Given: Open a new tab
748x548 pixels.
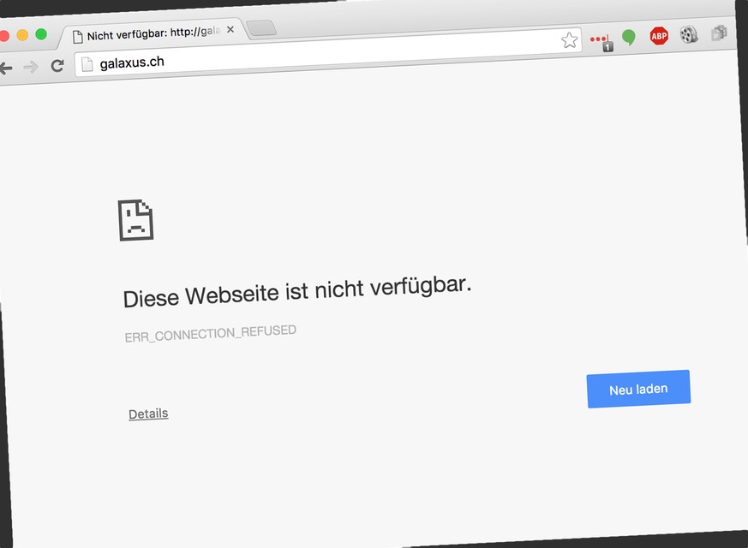Looking at the screenshot, I should click(262, 28).
